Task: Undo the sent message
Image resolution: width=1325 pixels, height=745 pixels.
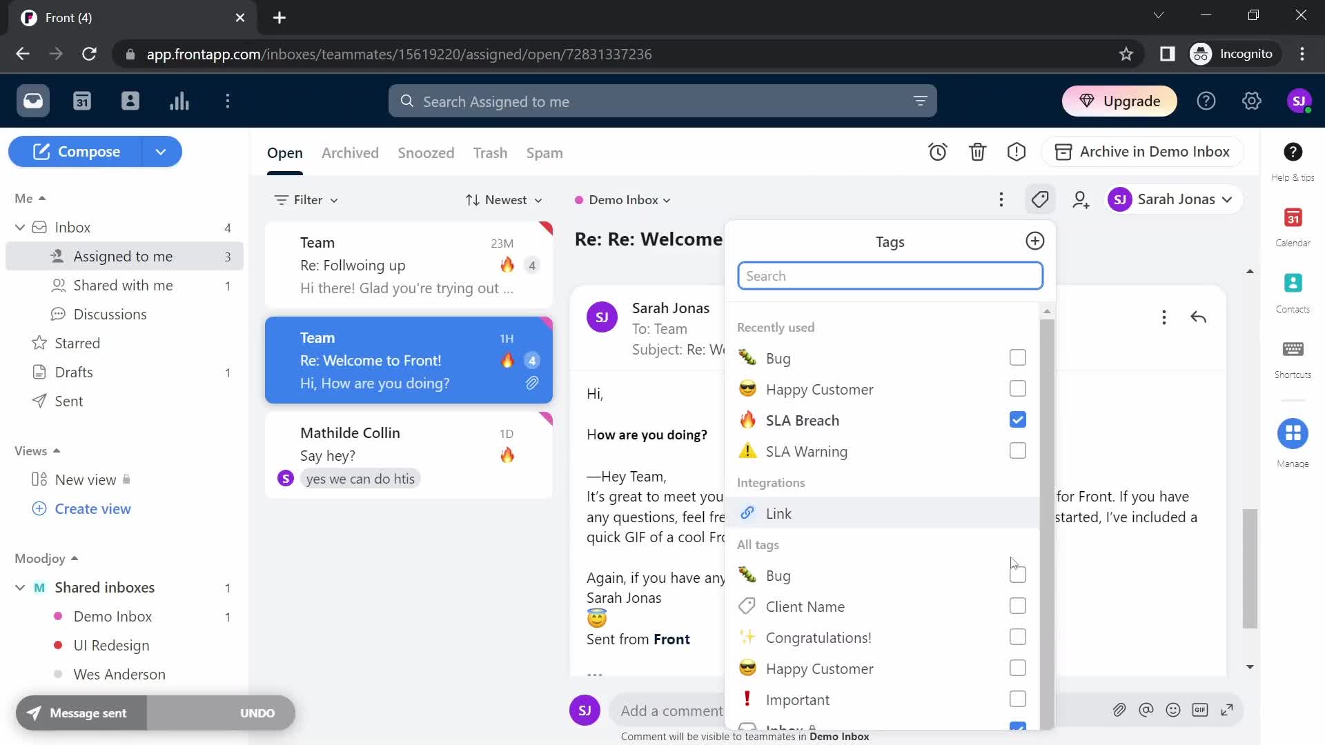Action: pos(257,713)
